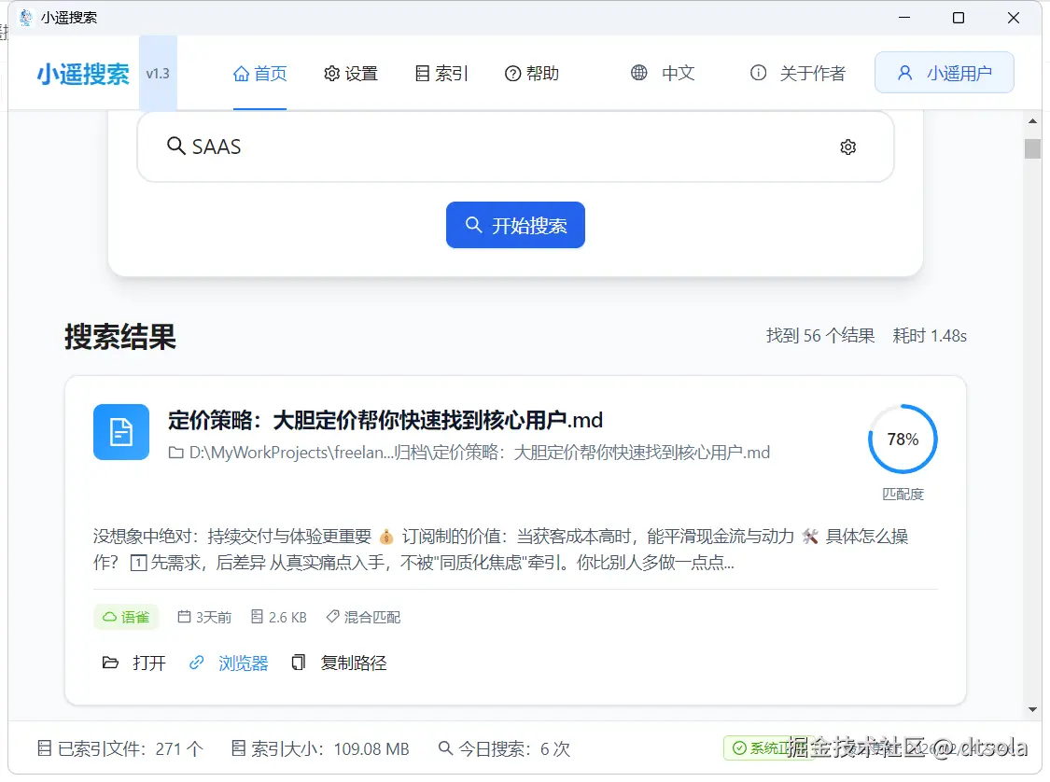
Task: Click the green system status badge
Action: (x=769, y=747)
